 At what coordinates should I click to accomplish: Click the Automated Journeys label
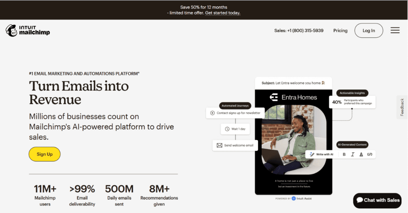[x=235, y=106]
